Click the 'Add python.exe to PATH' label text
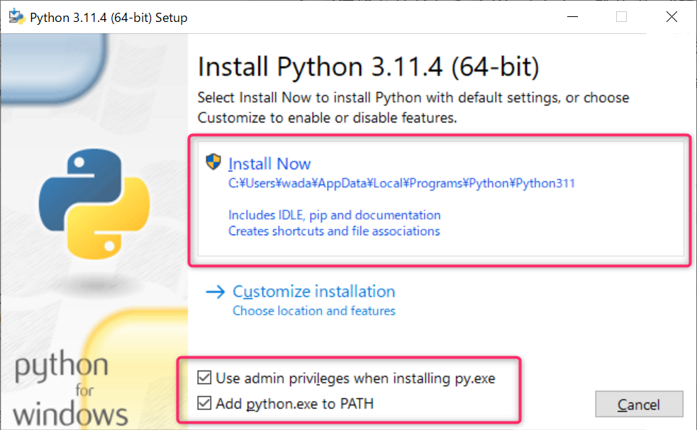697x430 pixels. pos(294,404)
